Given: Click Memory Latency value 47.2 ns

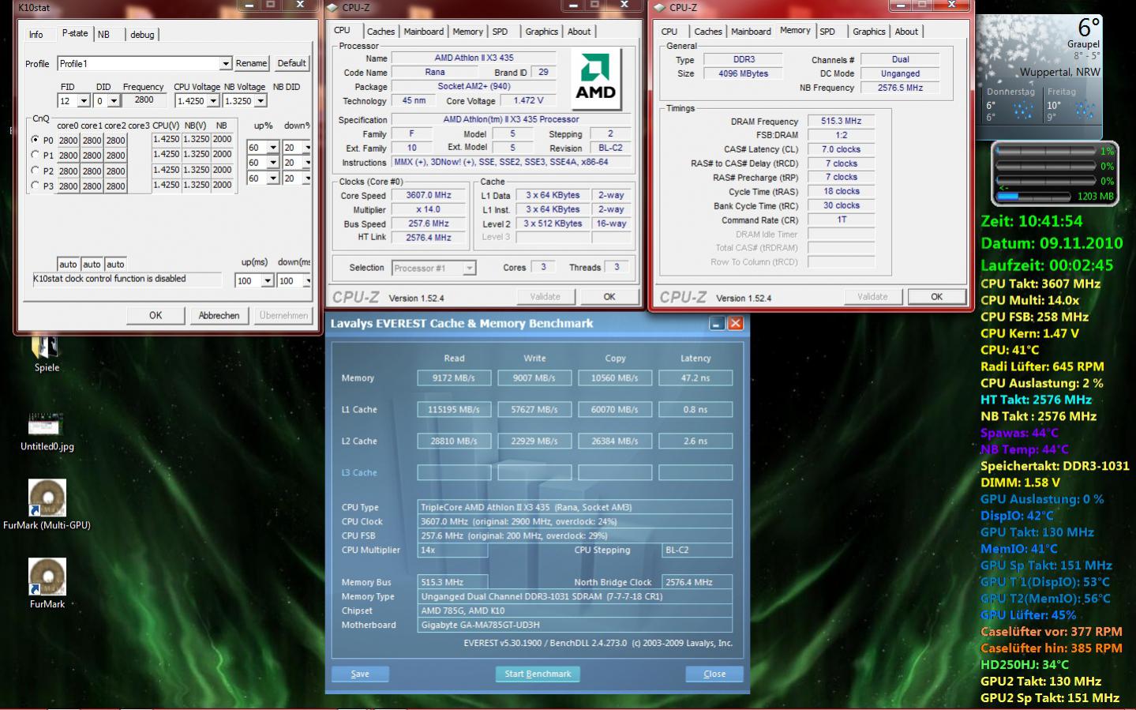Looking at the screenshot, I should (695, 378).
